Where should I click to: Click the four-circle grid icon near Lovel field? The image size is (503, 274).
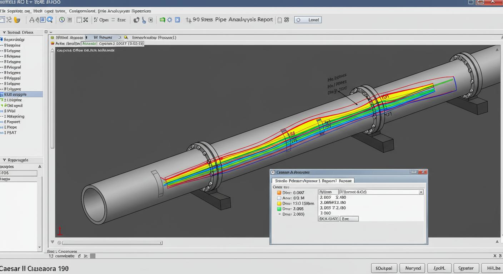287,20
